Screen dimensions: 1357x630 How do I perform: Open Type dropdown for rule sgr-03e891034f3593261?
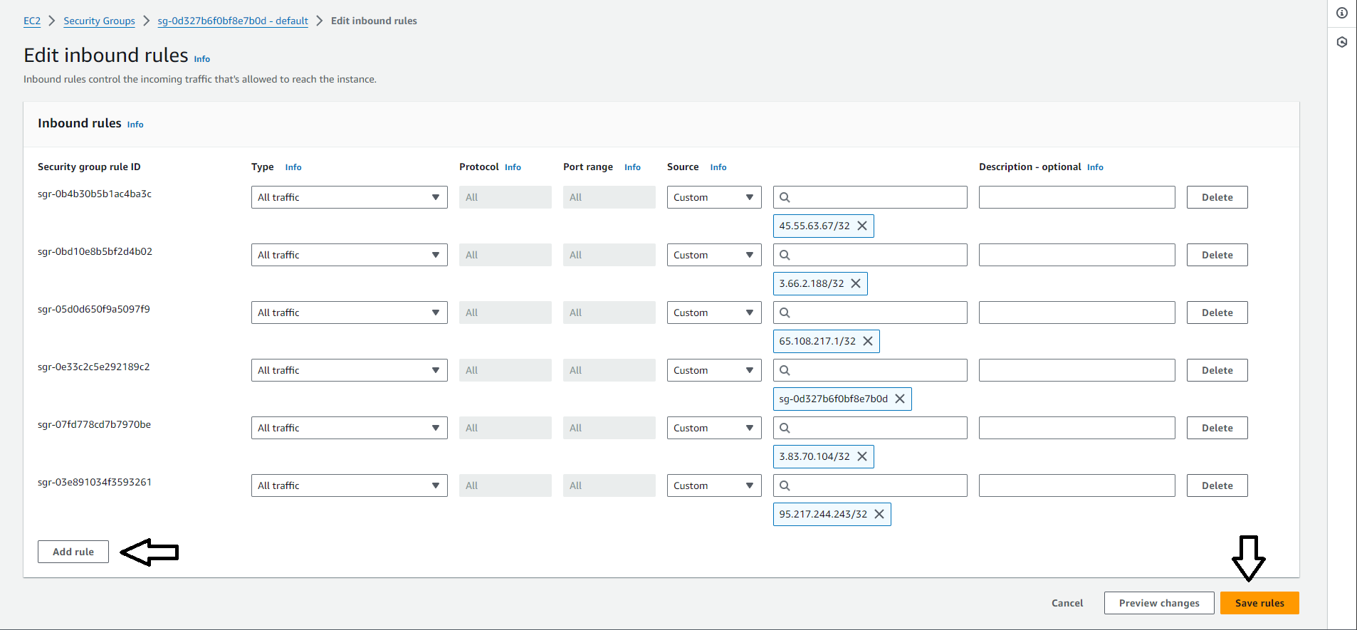(x=350, y=485)
